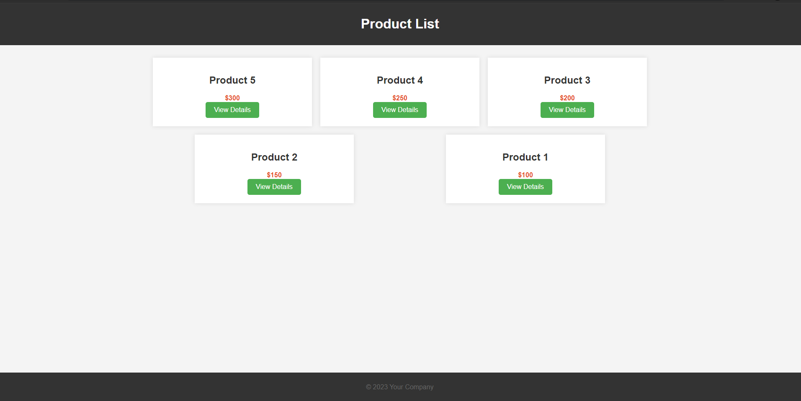This screenshot has height=401, width=801.
Task: Click View Details for Product 4
Action: click(399, 110)
